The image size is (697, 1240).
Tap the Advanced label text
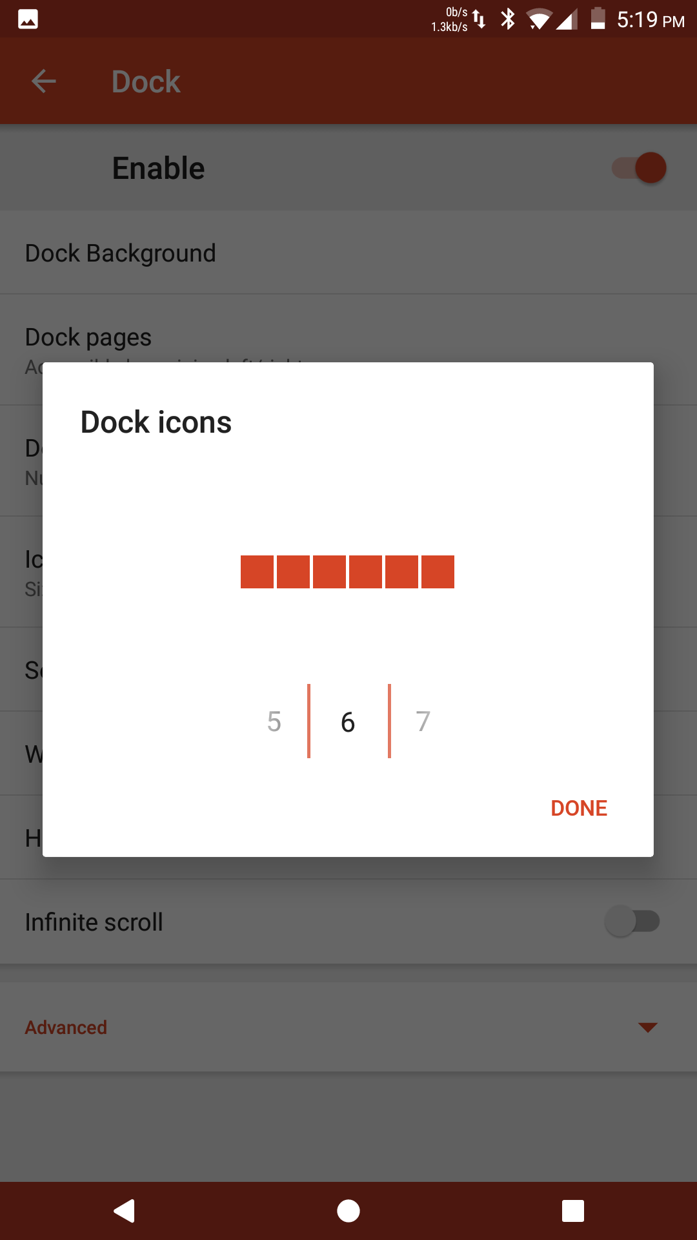66,1028
